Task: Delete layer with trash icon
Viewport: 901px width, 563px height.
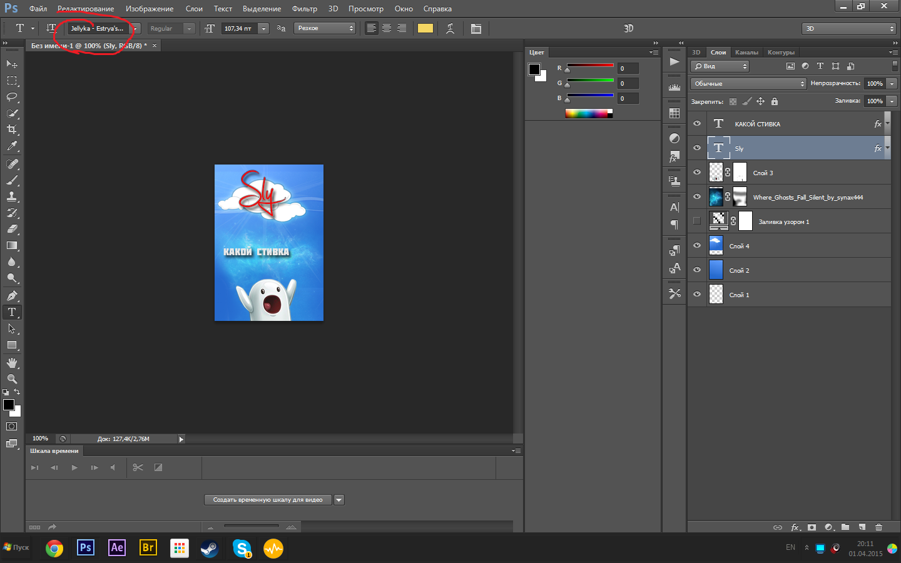Action: 878,527
